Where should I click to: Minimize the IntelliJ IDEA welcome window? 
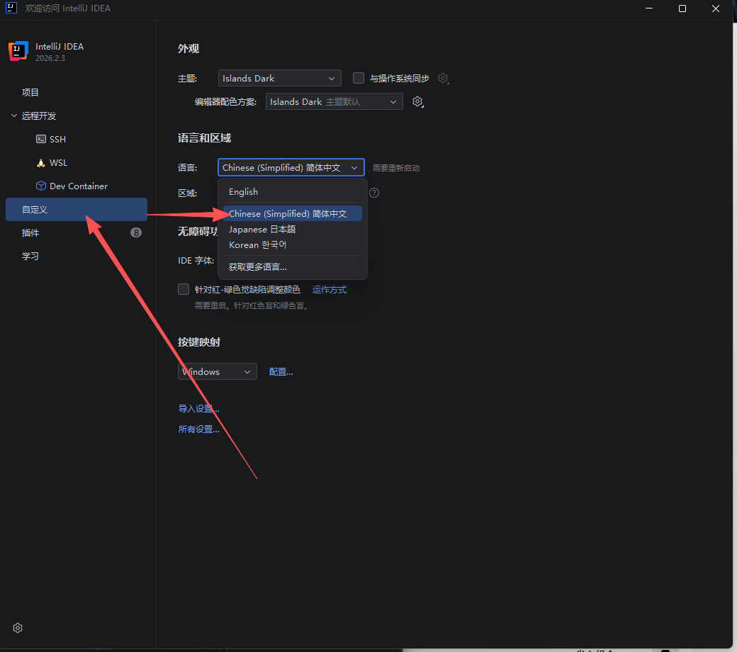coord(649,9)
